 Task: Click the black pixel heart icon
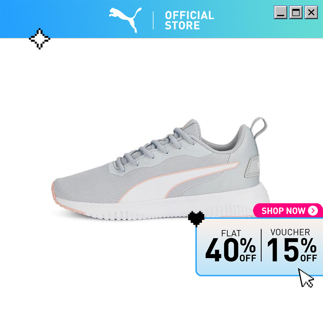click(196, 219)
